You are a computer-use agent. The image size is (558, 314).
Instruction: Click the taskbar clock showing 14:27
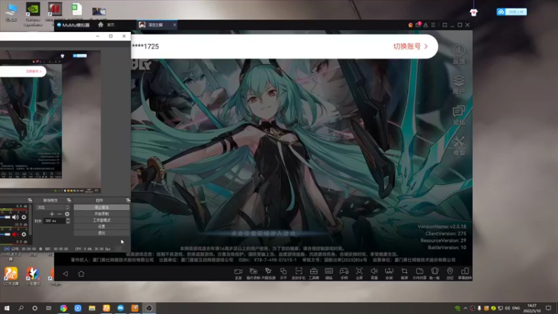(x=531, y=308)
